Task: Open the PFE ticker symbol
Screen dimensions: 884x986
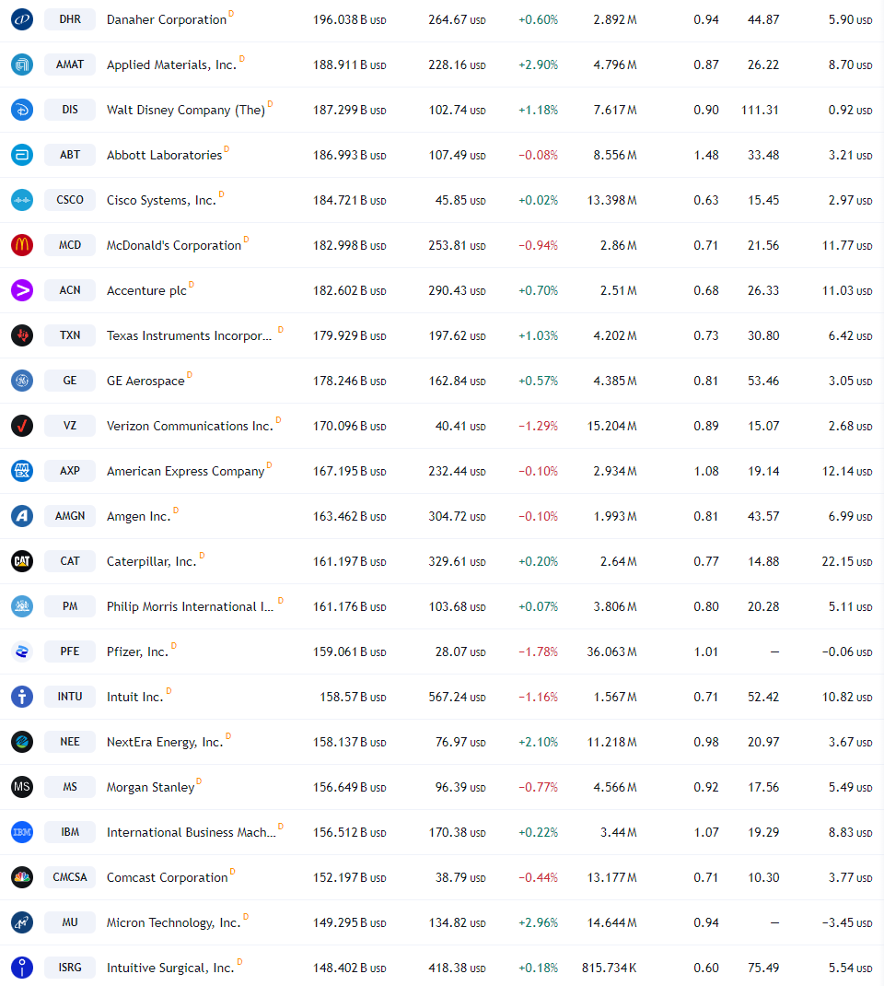Action: point(70,651)
